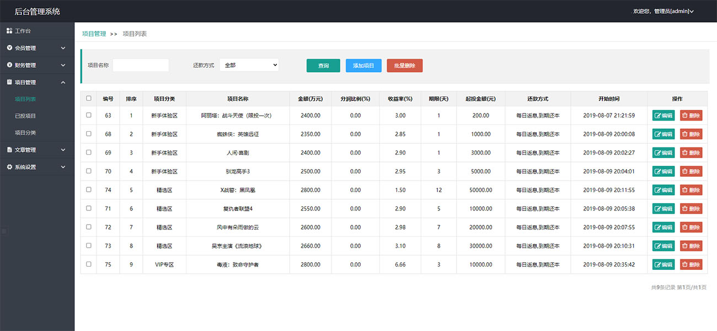This screenshot has height=331, width=717.
Task: Collapse the 项目管理 menu chevron
Action: (63, 82)
